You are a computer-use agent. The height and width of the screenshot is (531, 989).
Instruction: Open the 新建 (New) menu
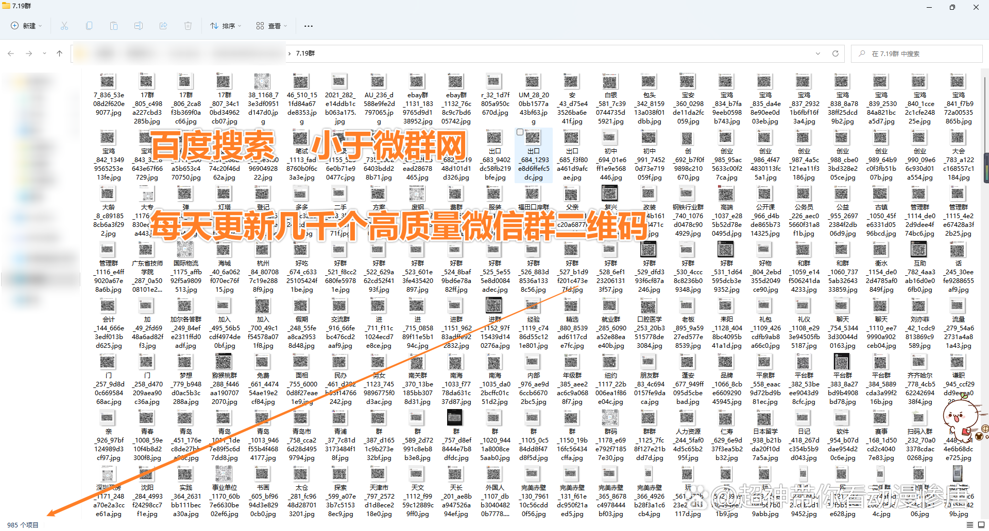tap(26, 26)
